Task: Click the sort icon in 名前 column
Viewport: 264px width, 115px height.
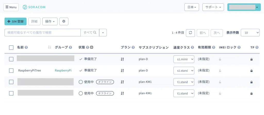Action: 49,47
